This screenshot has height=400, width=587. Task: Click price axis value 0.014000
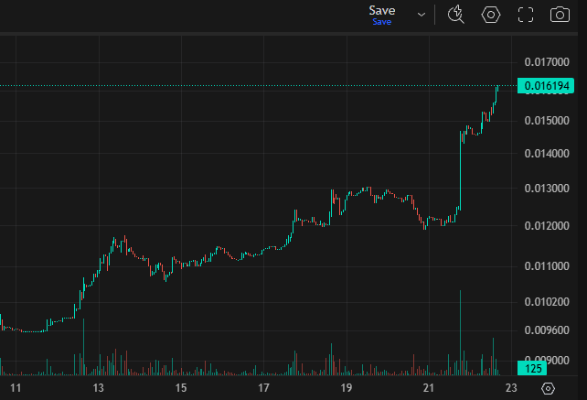547,154
